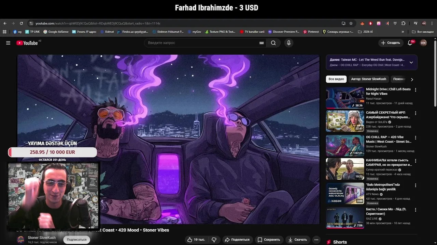This screenshot has height=245, width=437.
Task: Click the search magnifier button
Action: point(273,43)
